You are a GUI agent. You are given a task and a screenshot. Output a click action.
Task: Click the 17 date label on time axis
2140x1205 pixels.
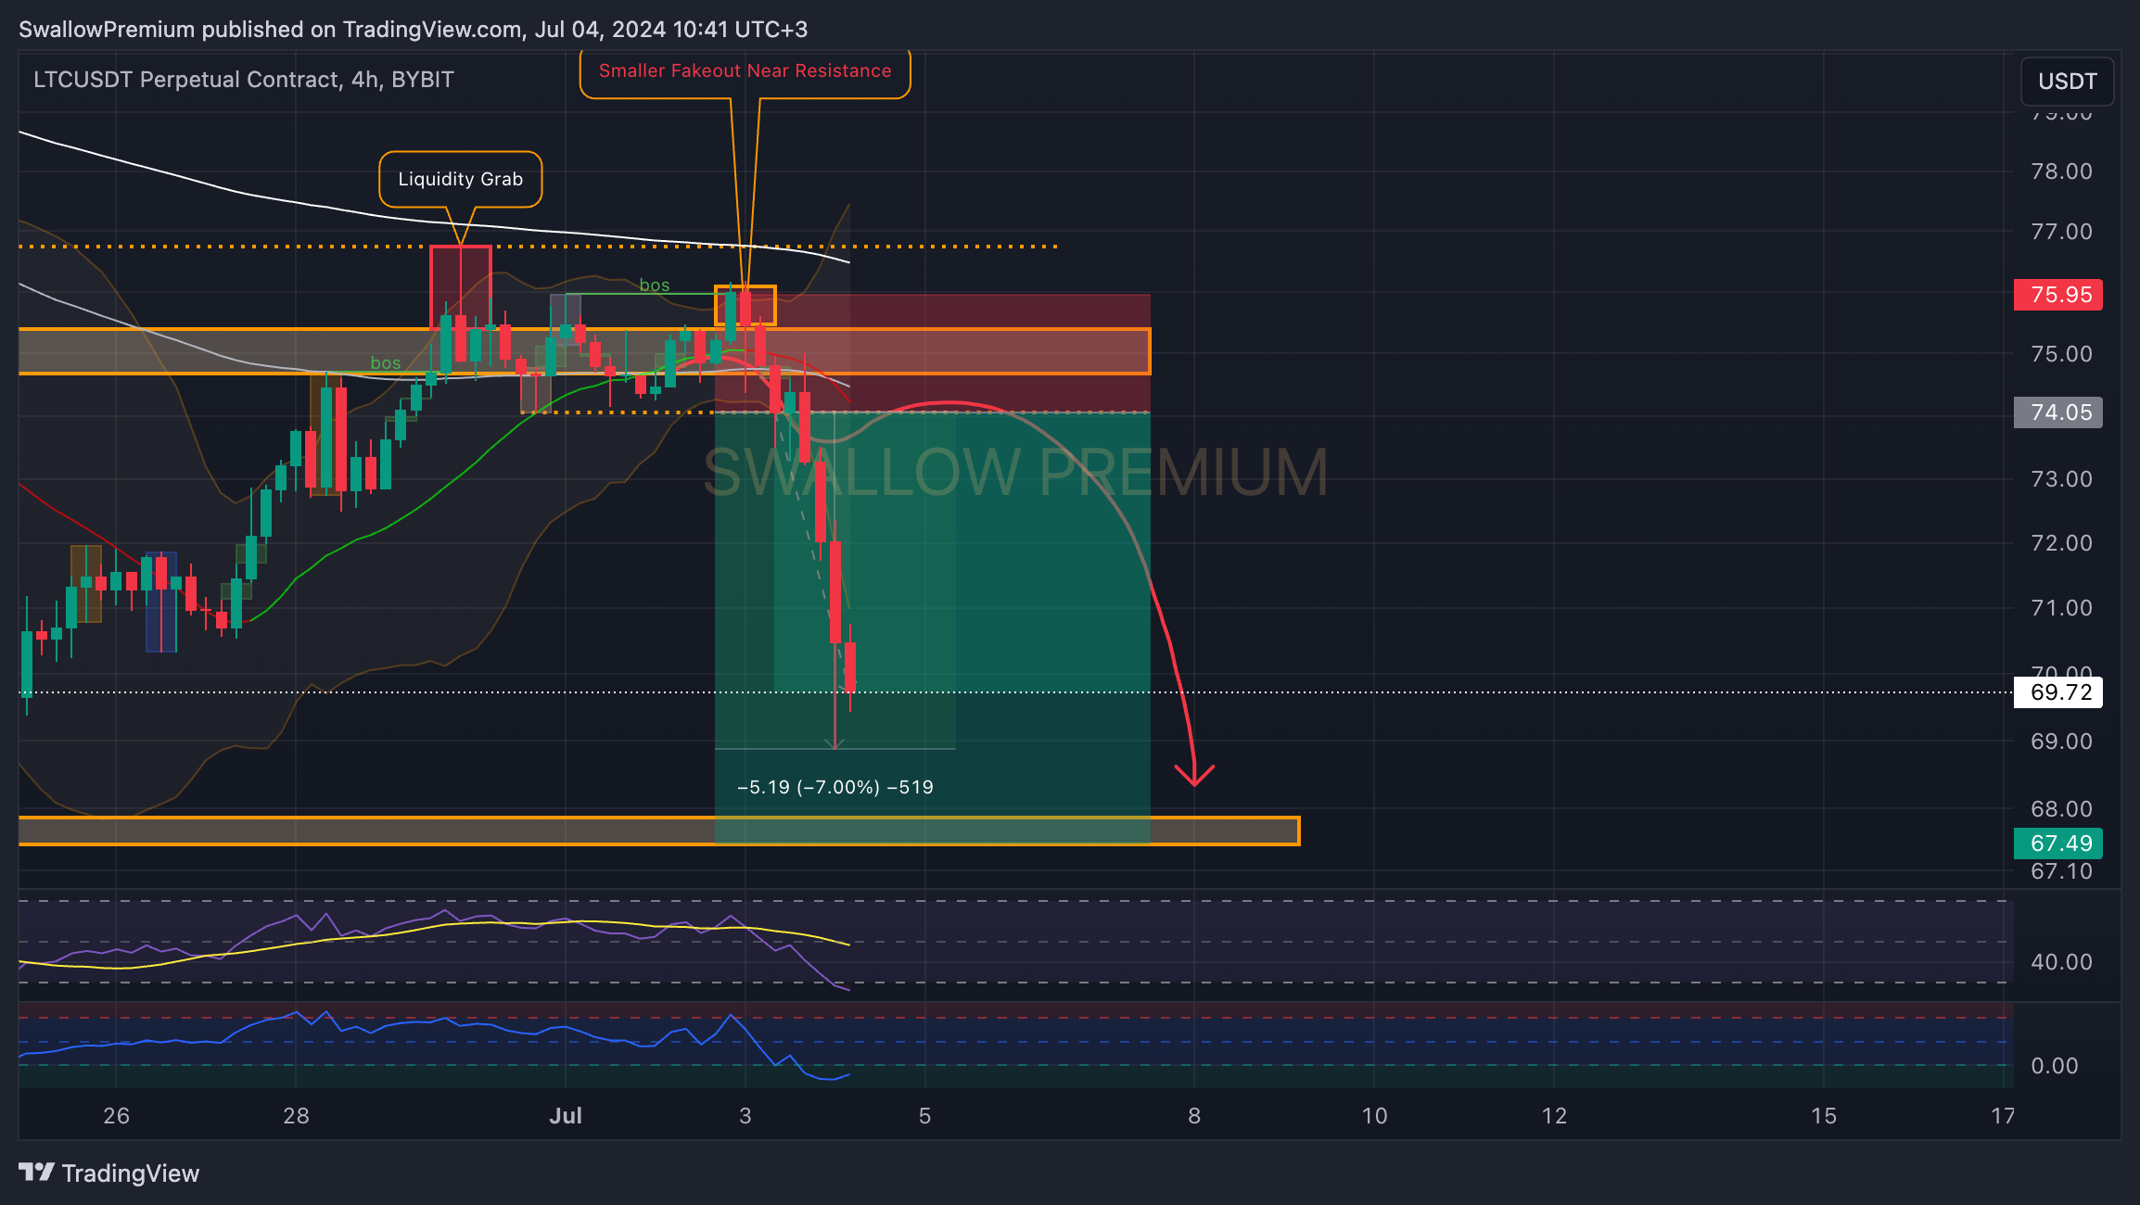click(2003, 1116)
